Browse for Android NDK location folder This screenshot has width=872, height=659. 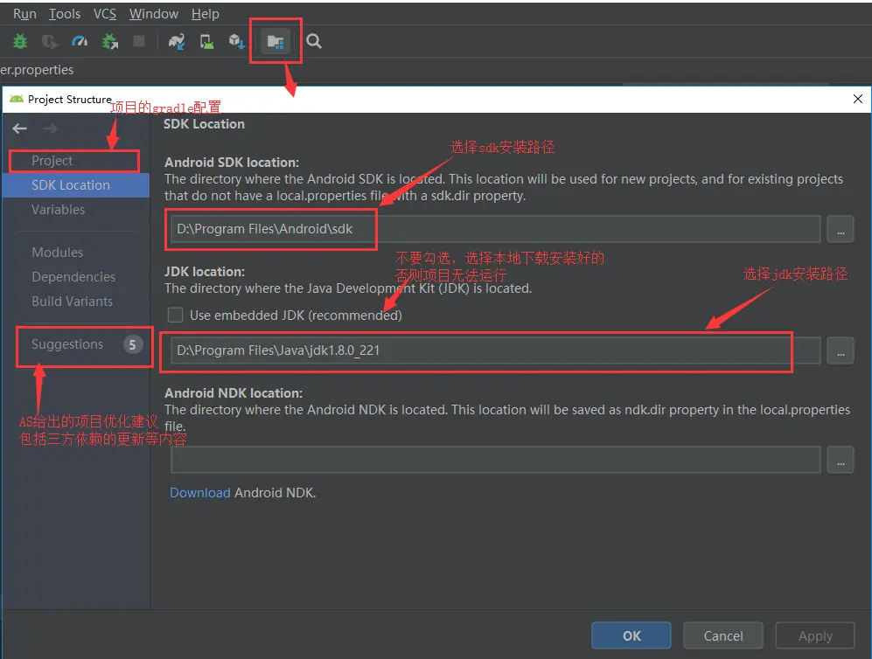coord(841,460)
